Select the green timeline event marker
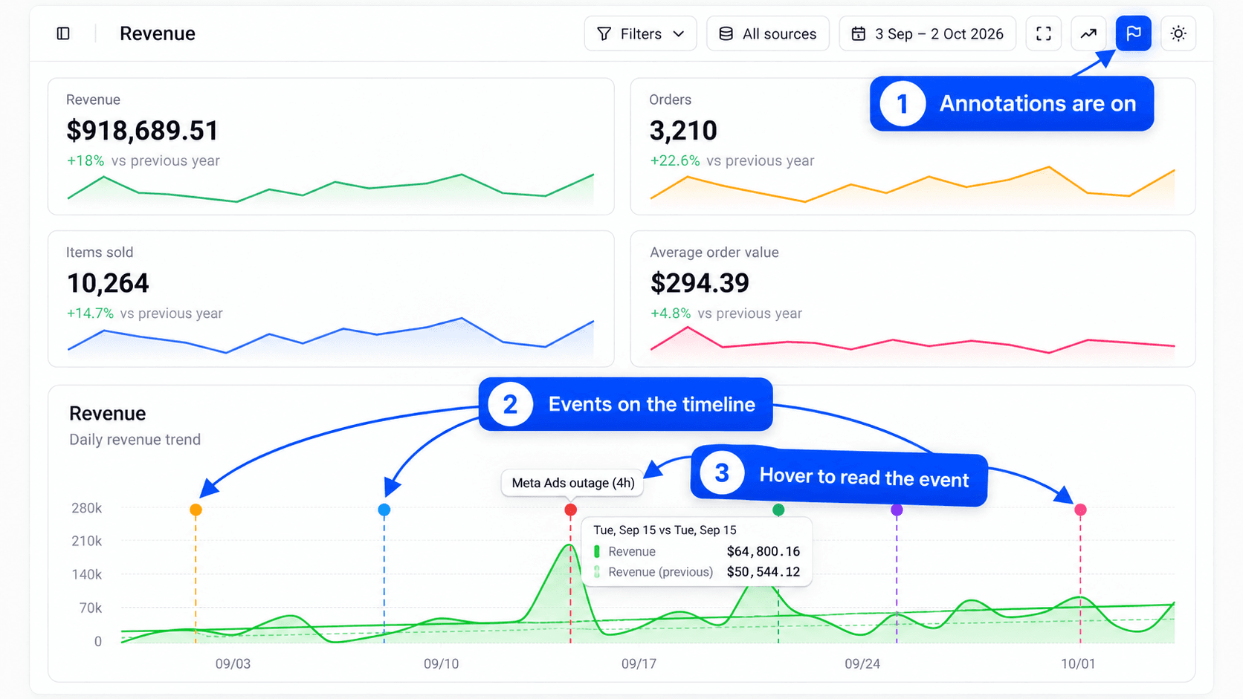 778,510
